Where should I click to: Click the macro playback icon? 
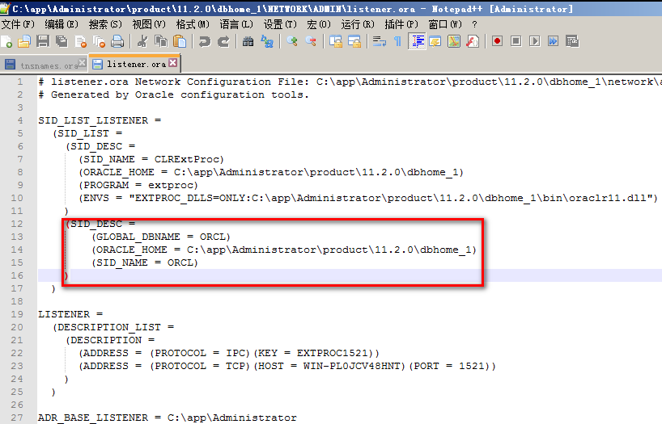534,41
